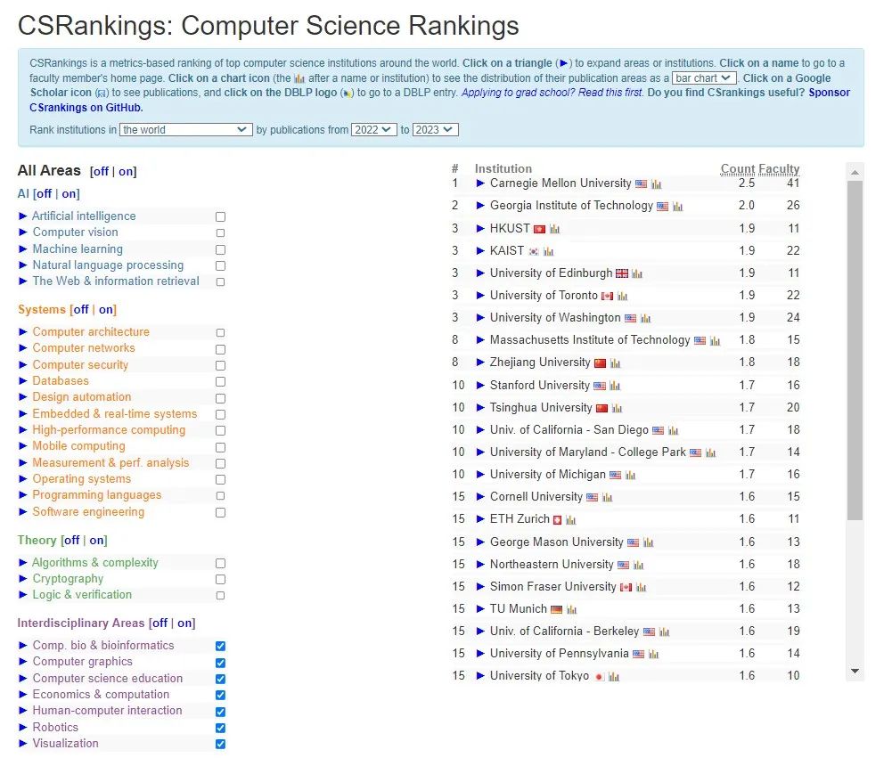
Task: Click the bar chart icon for KAIST
Action: [549, 252]
